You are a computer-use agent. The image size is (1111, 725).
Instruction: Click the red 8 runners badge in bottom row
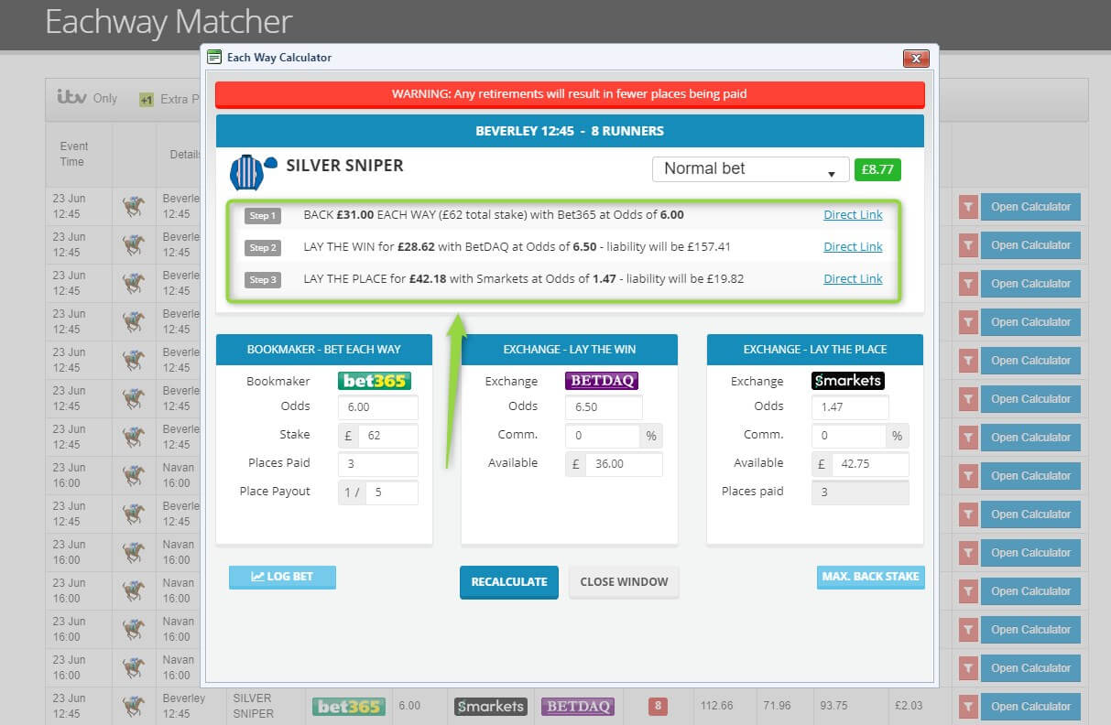[657, 707]
